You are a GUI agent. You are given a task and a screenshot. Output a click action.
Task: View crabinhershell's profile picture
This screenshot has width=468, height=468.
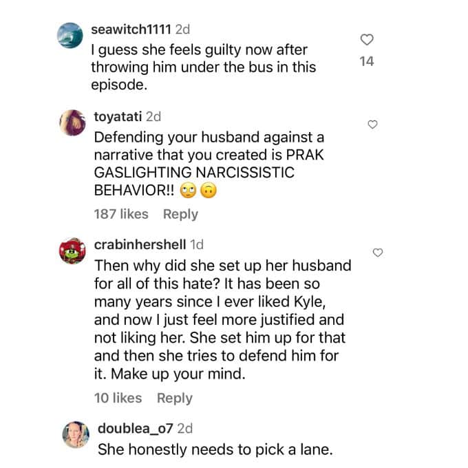(x=73, y=251)
